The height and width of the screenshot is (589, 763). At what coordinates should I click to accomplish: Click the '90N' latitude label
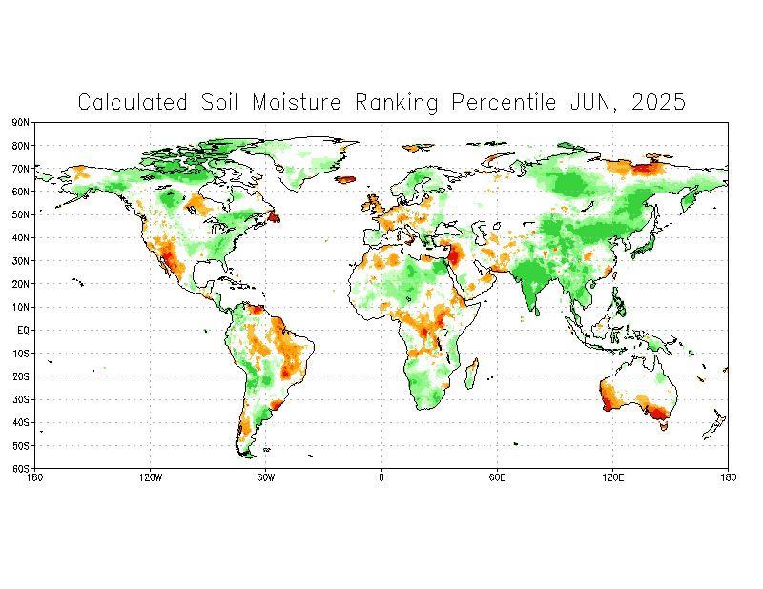coord(20,122)
